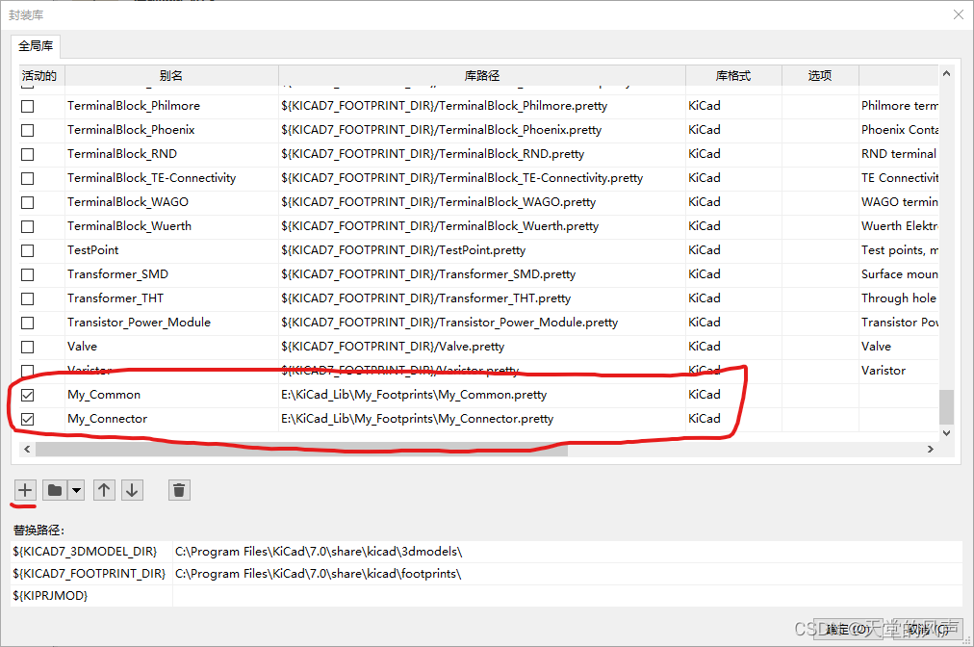Click the My_Connector.pretty library path cell
The width and height of the screenshot is (974, 647).
point(482,419)
